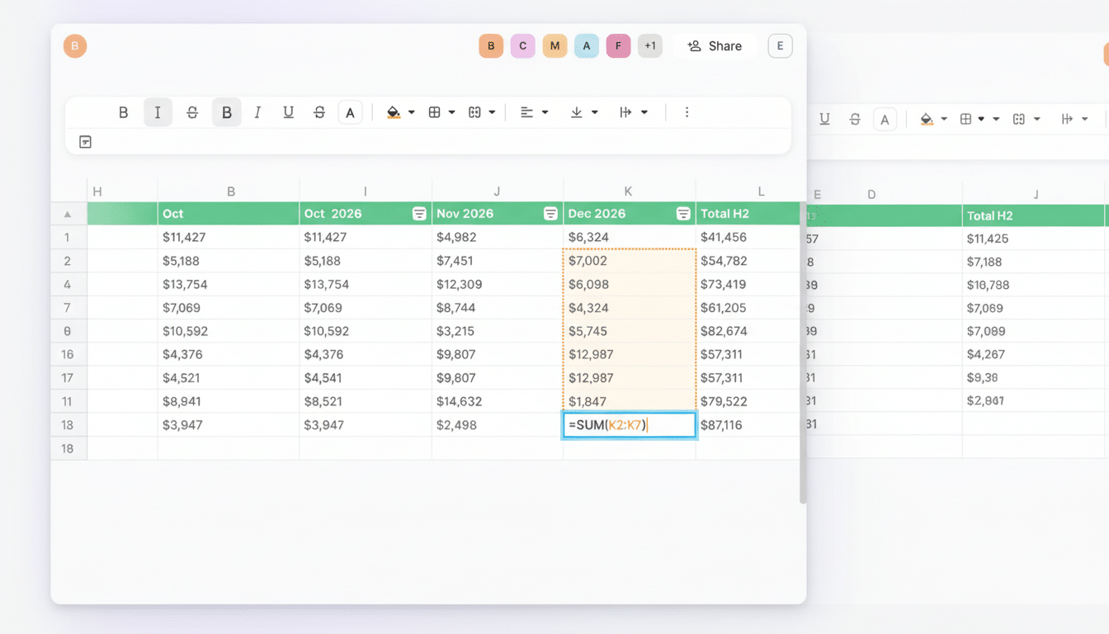The image size is (1109, 634).
Task: Toggle bold formatting
Action: [x=227, y=112]
